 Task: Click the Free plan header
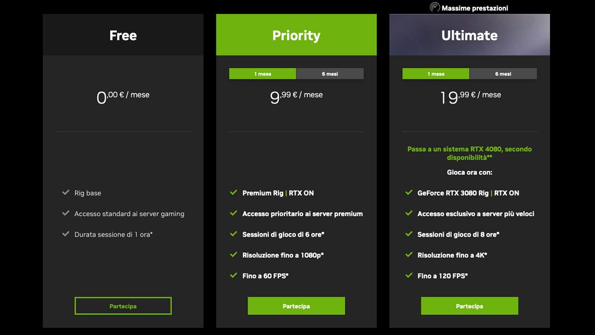[x=123, y=35]
